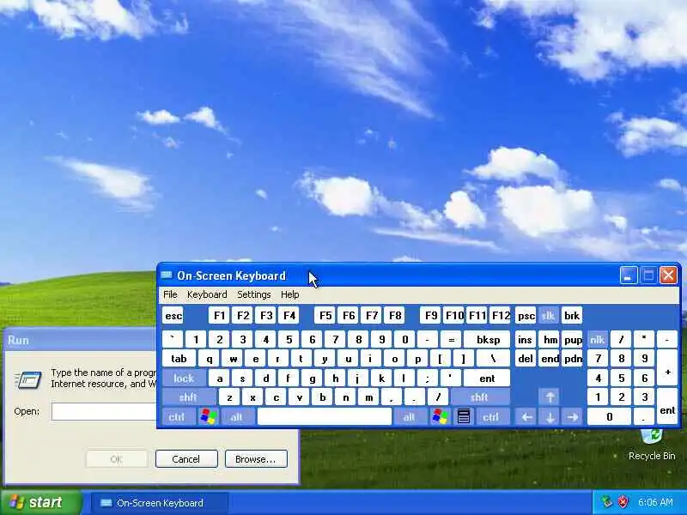Screen dimensions: 687x515
Task: Click the up arrow key
Action: (550, 397)
